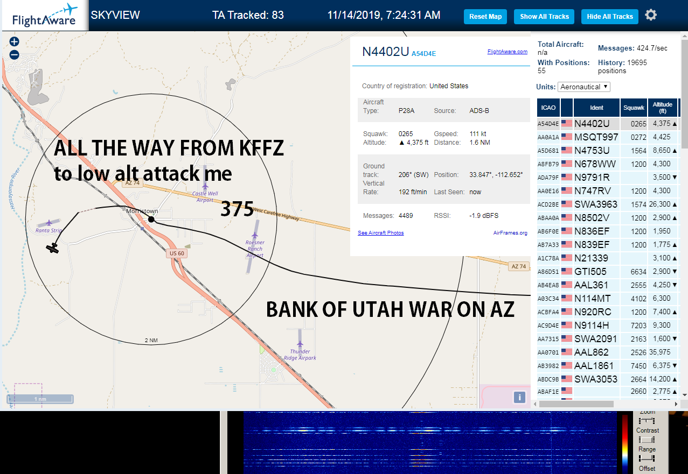688x474 pixels.
Task: Click Hide All Tracks button
Action: pos(610,17)
